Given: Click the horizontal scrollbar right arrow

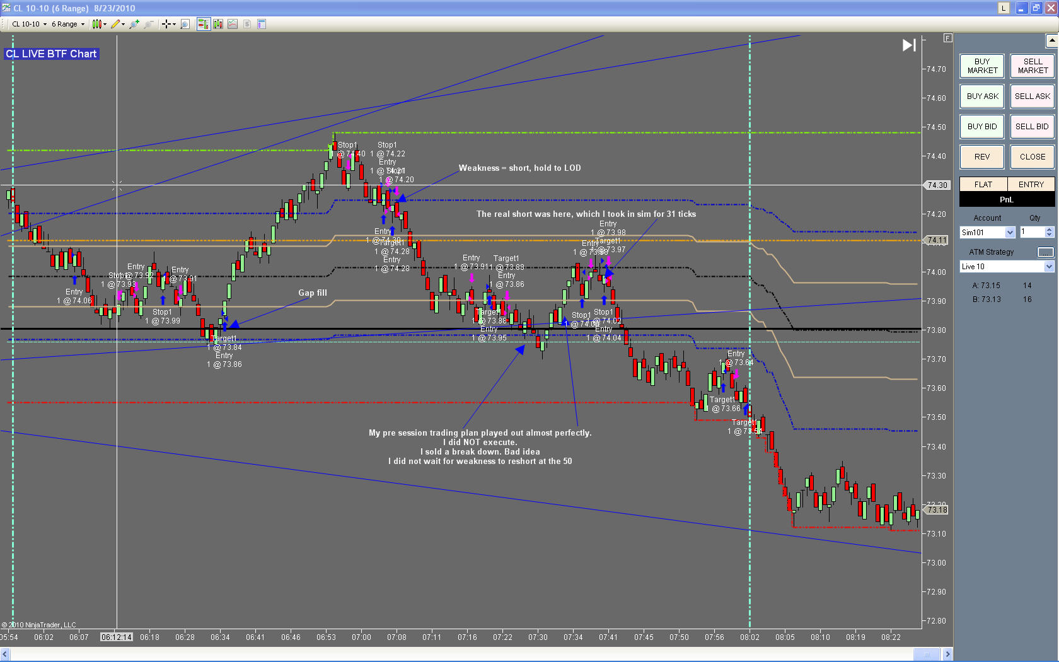Looking at the screenshot, I should point(947,654).
